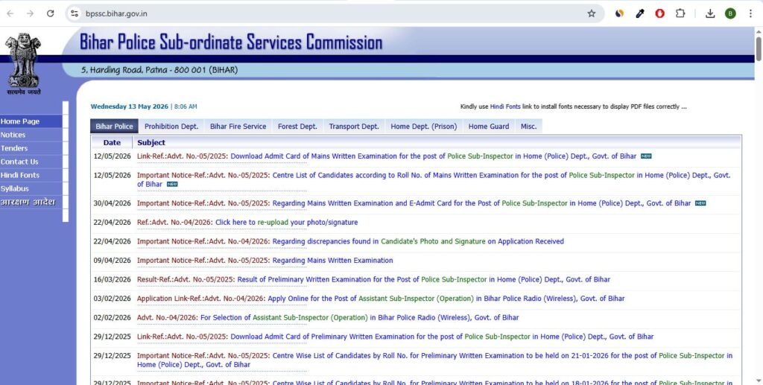Open Result of Preliminary Written Examination link
The width and height of the screenshot is (763, 385).
click(x=423, y=280)
